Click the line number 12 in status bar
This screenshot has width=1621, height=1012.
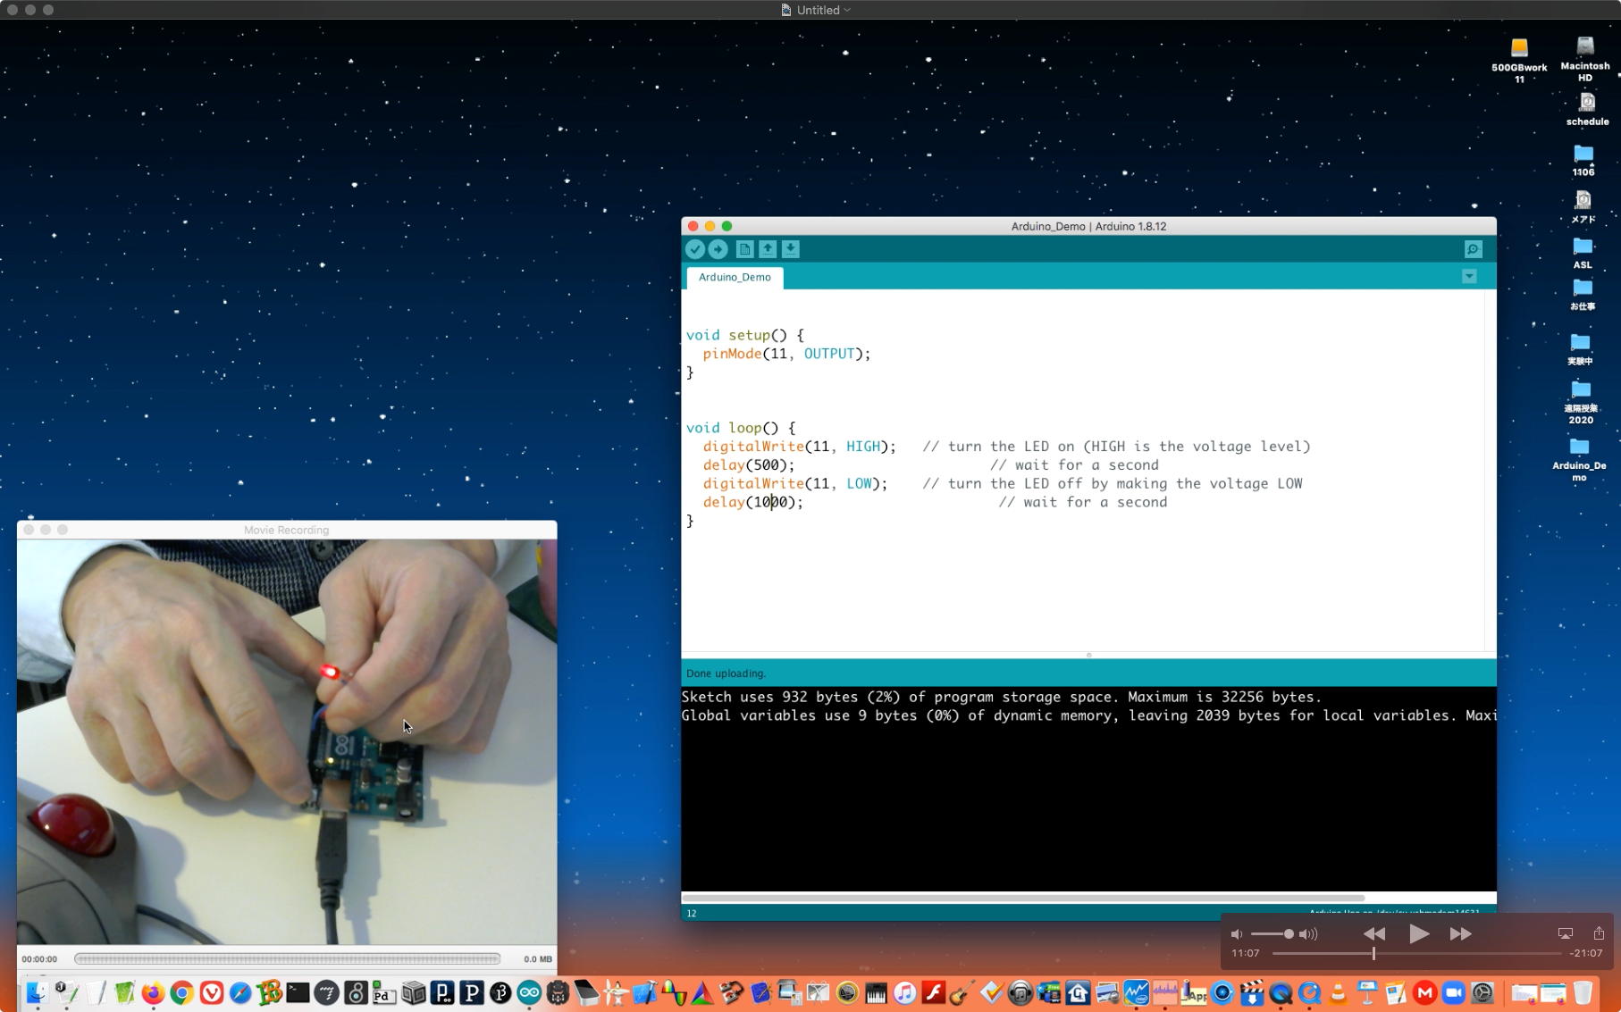tap(692, 913)
